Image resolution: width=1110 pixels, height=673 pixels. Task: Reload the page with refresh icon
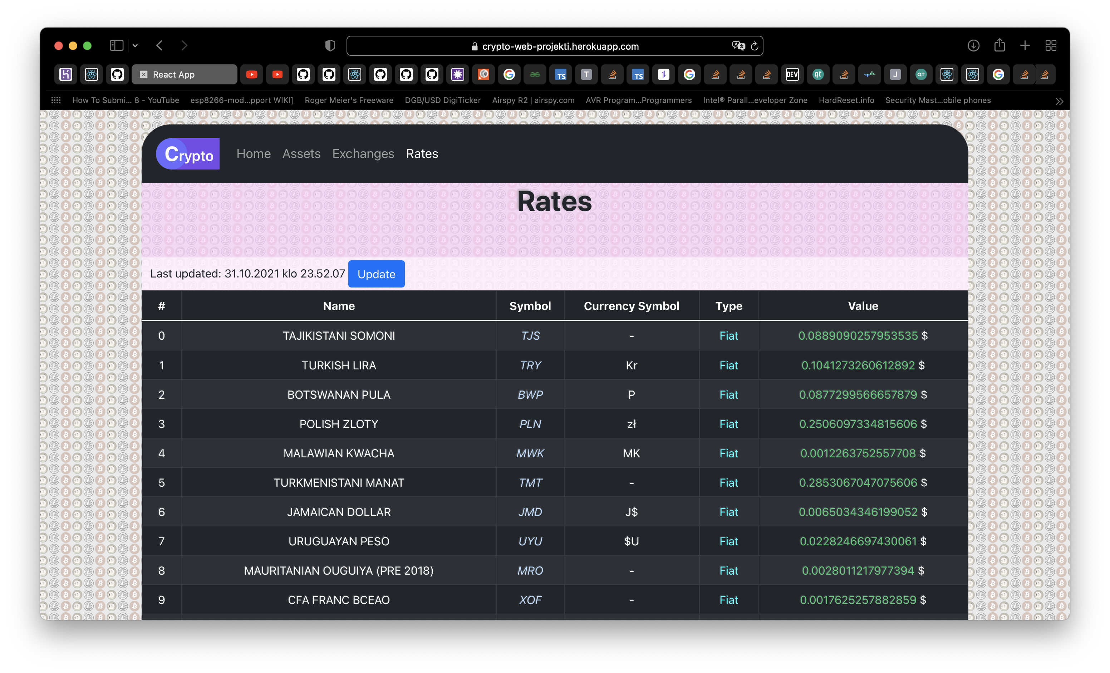click(755, 46)
